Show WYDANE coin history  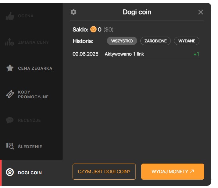coord(187,41)
